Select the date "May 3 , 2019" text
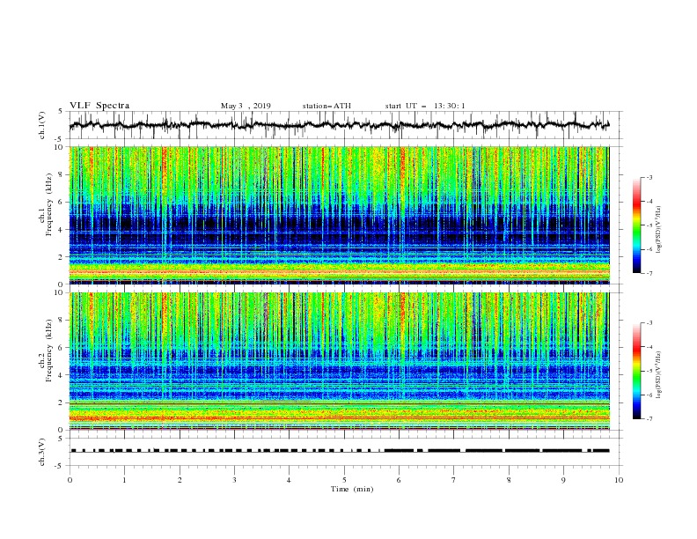Viewport: 697px width, 539px height. point(246,106)
